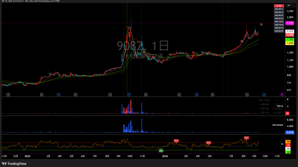298x167 pixels.
Task: Click the orange D marker beside latest candles
Action: tap(261, 25)
